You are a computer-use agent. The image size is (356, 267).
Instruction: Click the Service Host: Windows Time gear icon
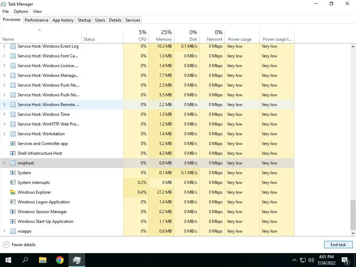13,114
